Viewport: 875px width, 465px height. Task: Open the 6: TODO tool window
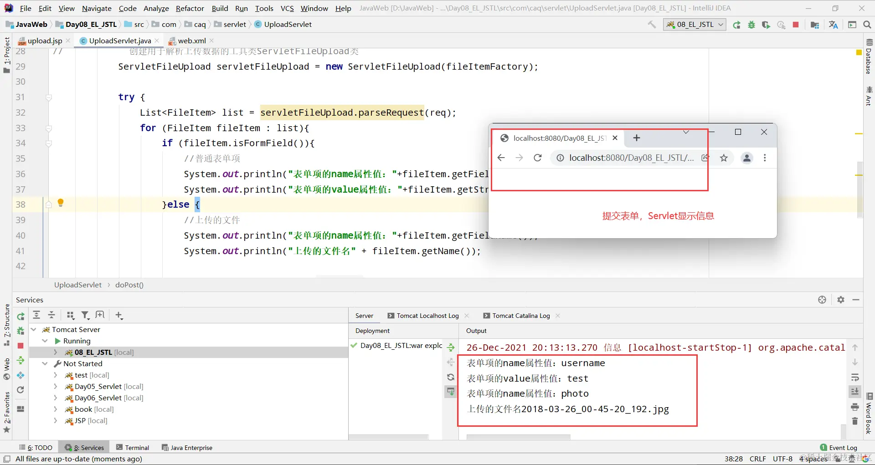pos(36,448)
